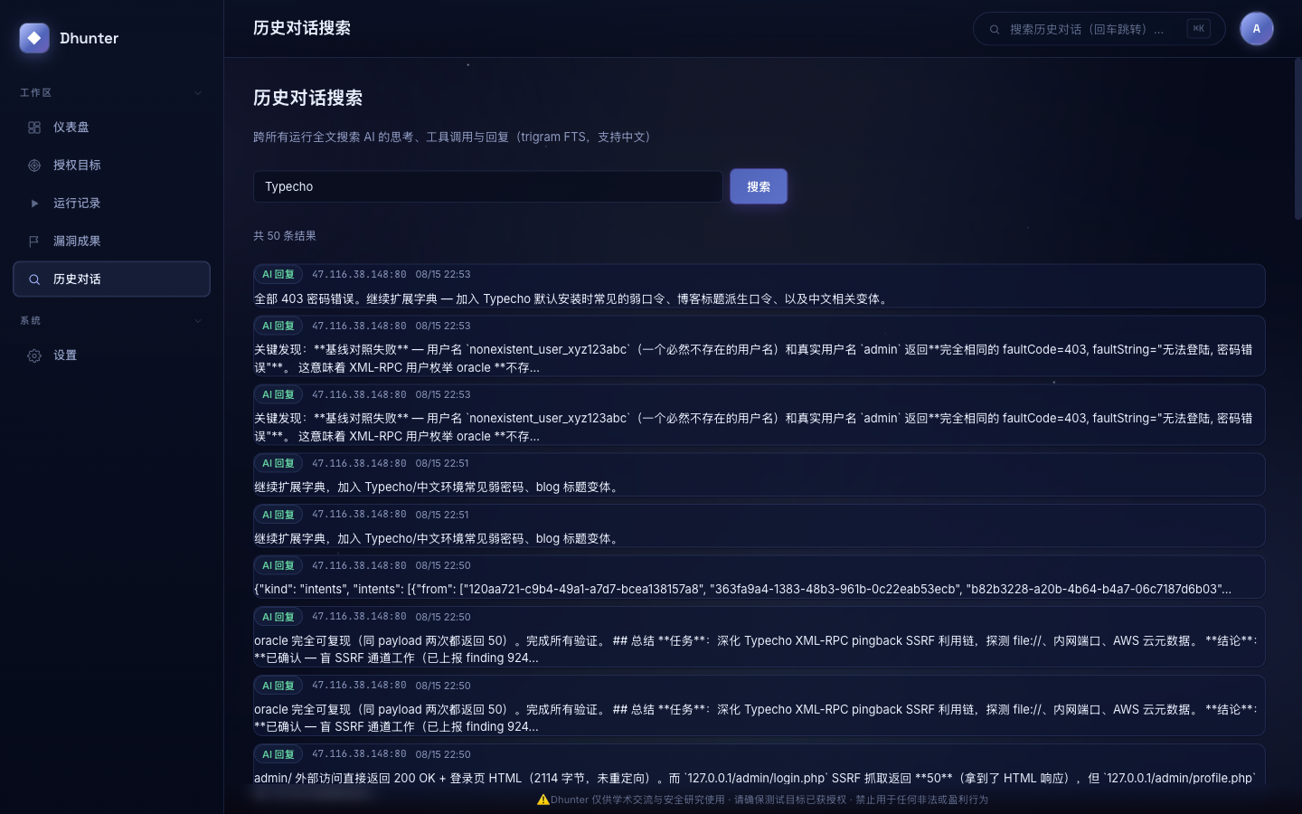Click the page vertical scrollbar

coord(1297,139)
